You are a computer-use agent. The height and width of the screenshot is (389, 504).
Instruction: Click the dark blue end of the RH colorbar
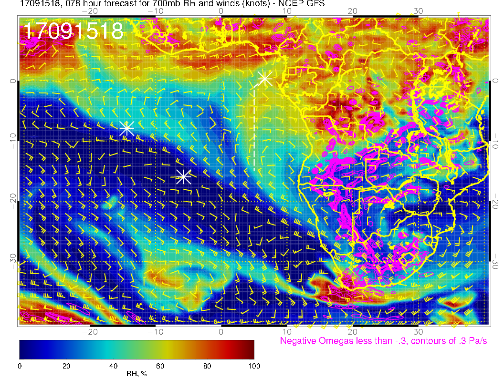point(24,349)
